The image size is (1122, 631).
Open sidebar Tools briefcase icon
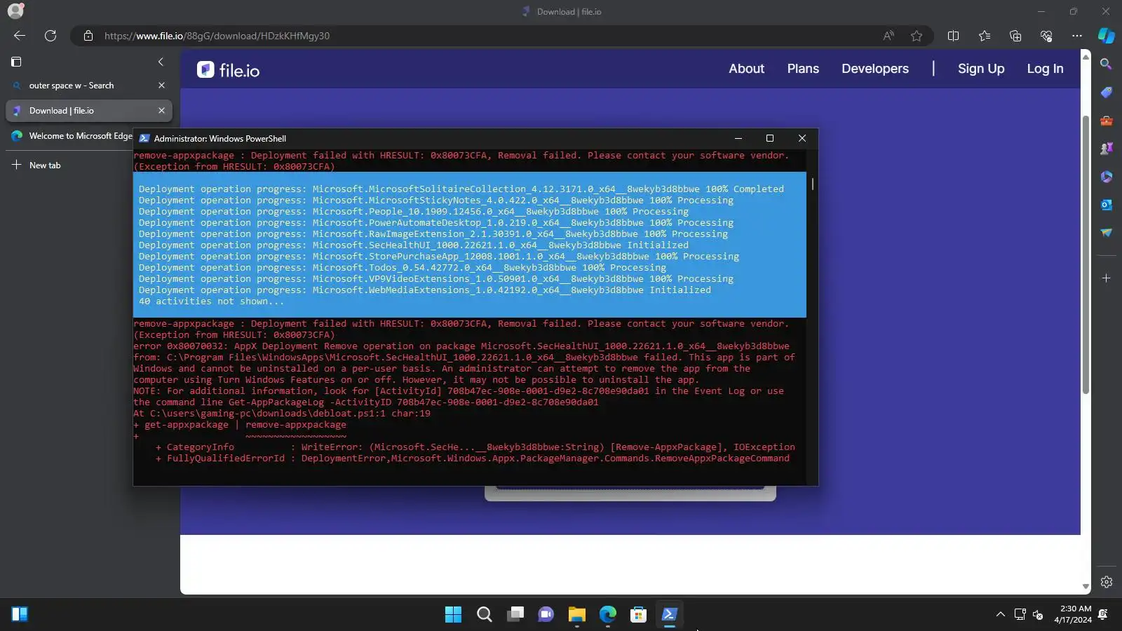tap(1106, 121)
